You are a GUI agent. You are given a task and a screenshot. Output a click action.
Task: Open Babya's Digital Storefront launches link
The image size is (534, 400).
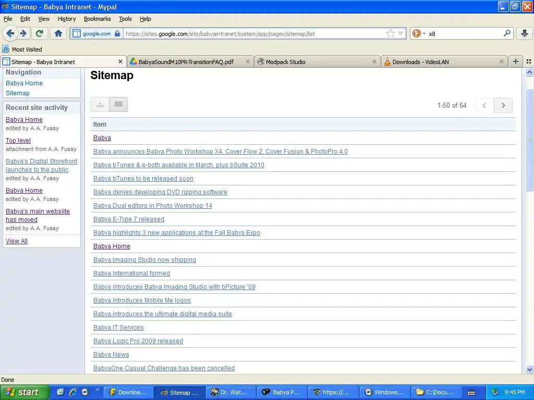point(42,165)
